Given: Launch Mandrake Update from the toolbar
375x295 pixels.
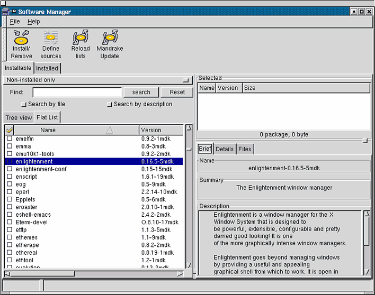Looking at the screenshot, I should pyautogui.click(x=110, y=44).
